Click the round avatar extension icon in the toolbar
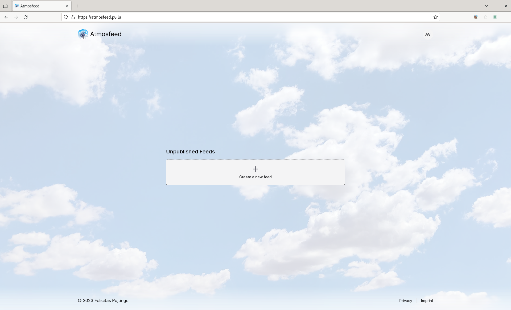The image size is (511, 310). coord(476,17)
